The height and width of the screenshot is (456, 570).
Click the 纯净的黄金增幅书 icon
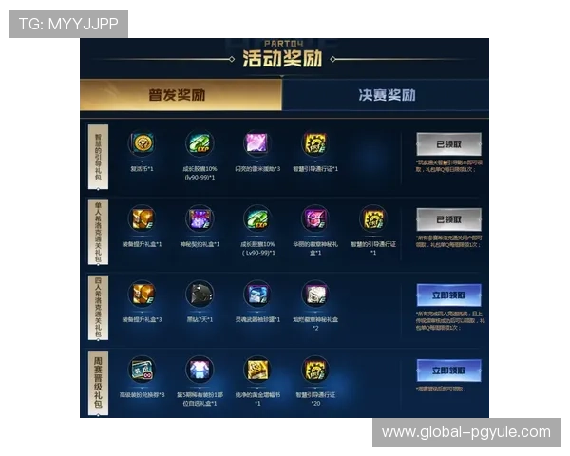[x=257, y=370]
